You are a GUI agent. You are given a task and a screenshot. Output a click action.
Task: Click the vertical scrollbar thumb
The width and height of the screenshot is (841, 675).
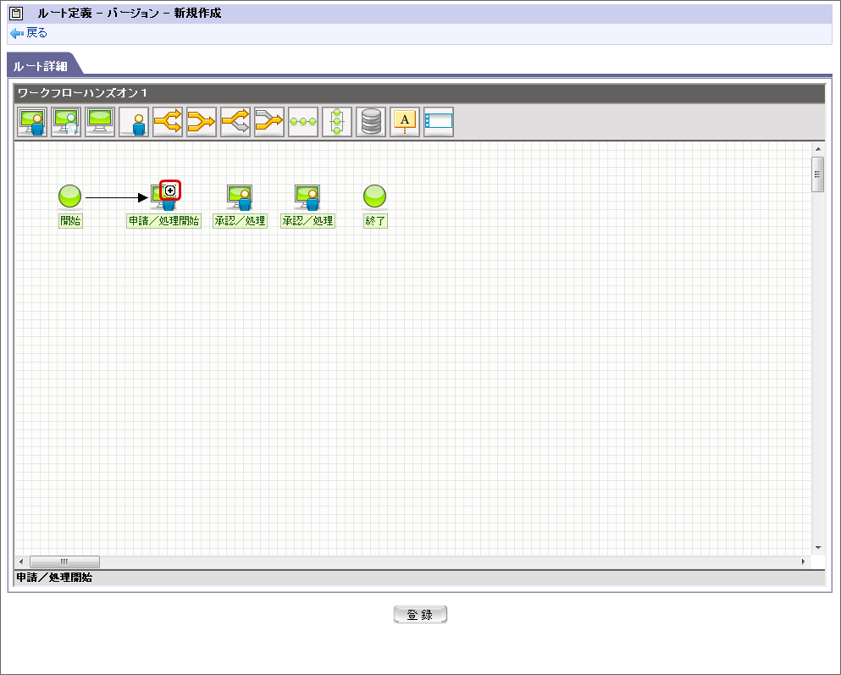[x=818, y=174]
